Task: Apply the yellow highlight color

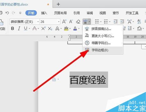Action: pos(66,28)
